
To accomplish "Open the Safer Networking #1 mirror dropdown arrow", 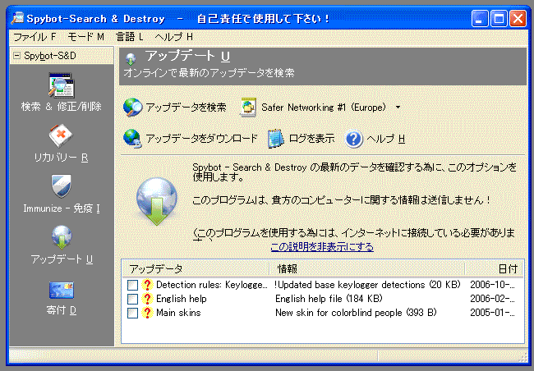I will coord(398,108).
